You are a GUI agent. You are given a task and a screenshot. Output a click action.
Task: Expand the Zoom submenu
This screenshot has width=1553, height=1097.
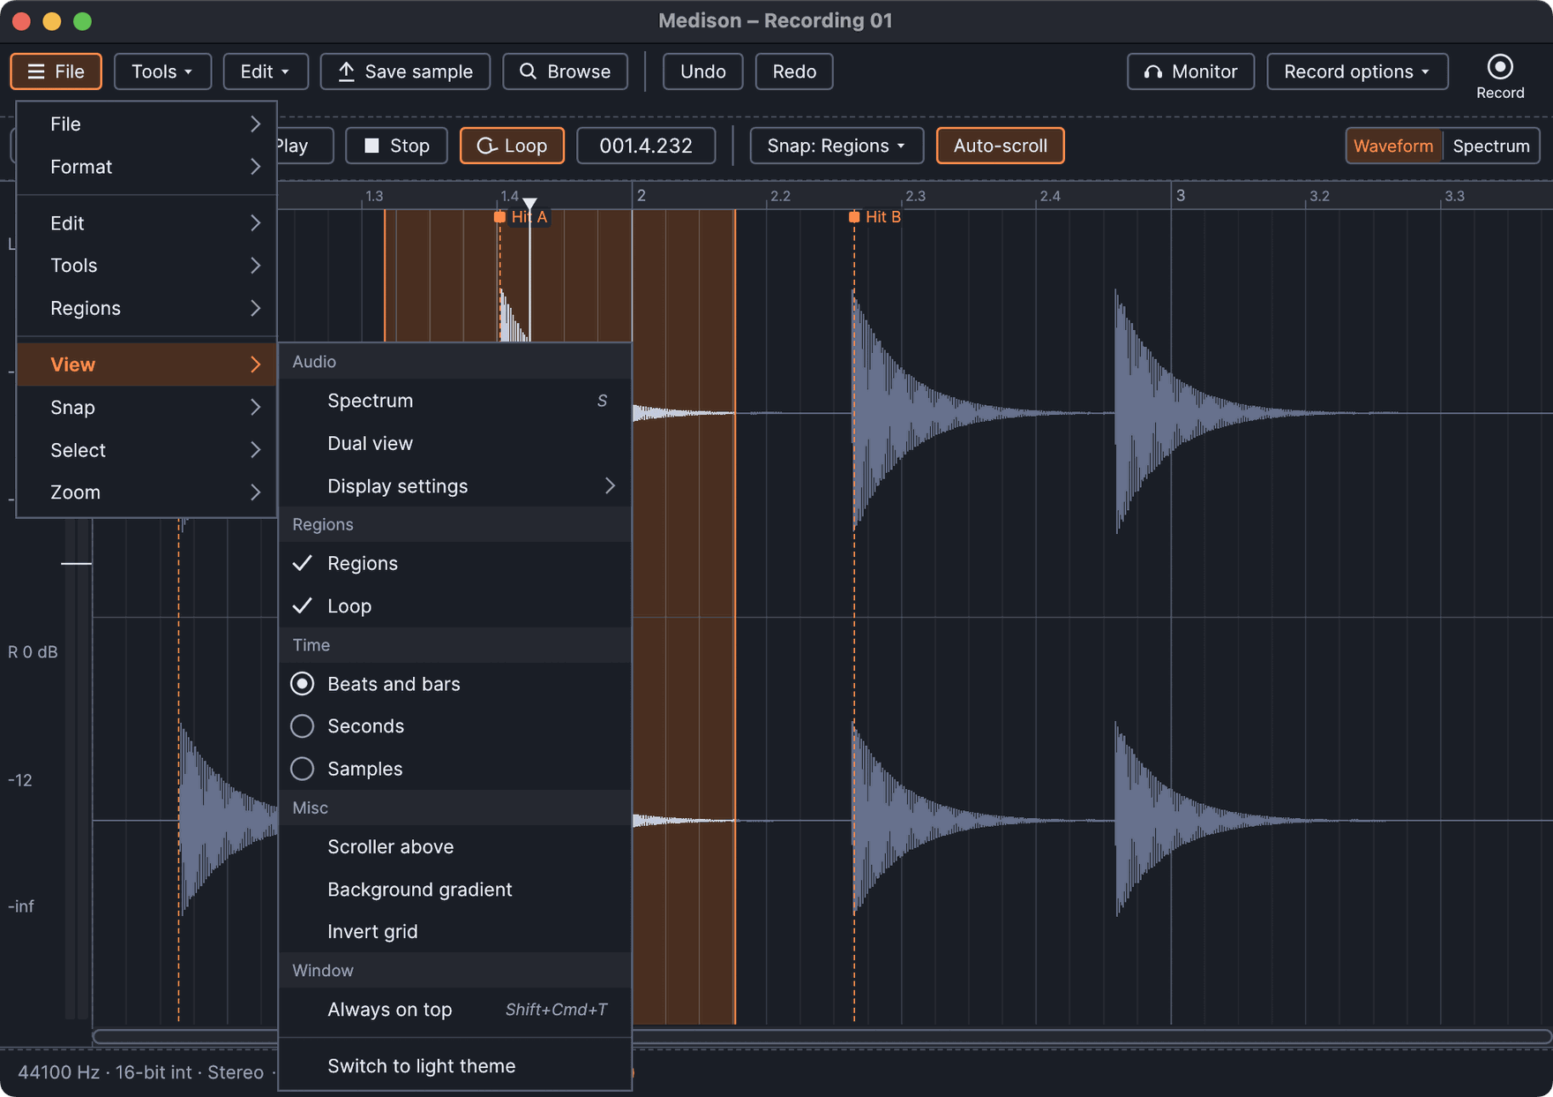[146, 492]
